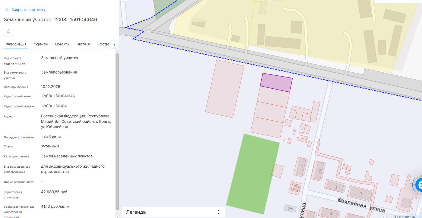This screenshot has width=422, height=218.
Task: Select building number 1 on the map
Action: [x=302, y=167]
